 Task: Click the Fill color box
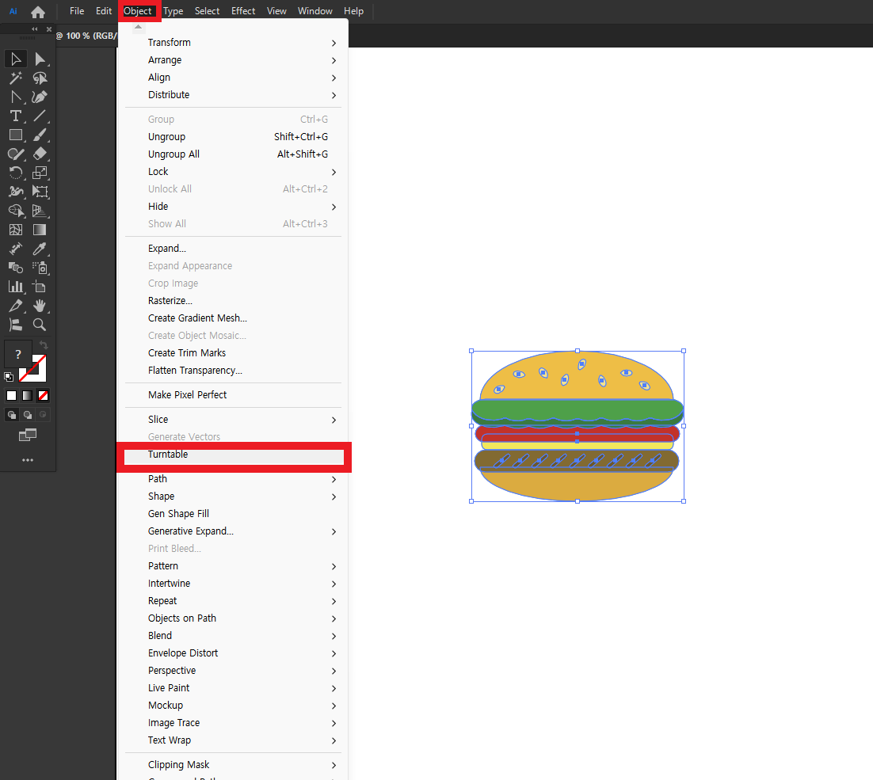click(x=17, y=354)
